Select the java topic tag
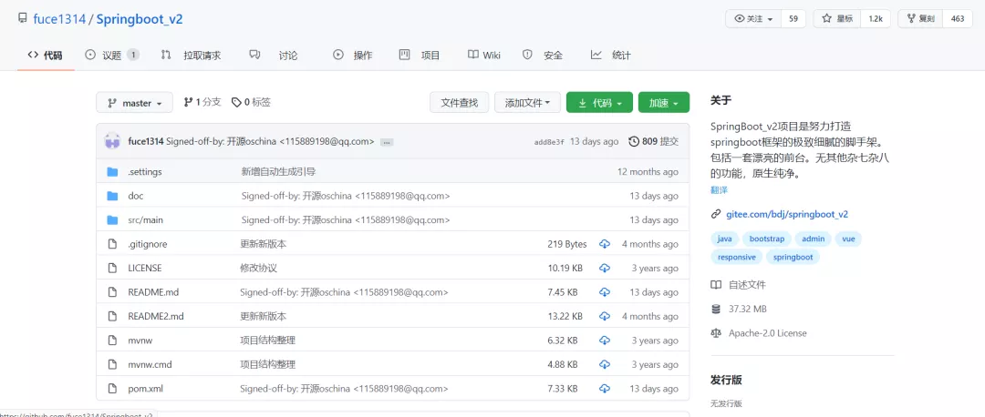This screenshot has height=417, width=985. [x=724, y=239]
